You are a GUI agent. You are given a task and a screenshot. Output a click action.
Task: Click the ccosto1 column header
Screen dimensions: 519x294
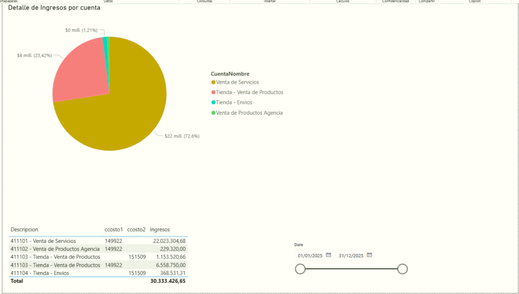pos(114,230)
